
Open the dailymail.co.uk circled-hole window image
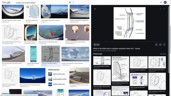13,12
